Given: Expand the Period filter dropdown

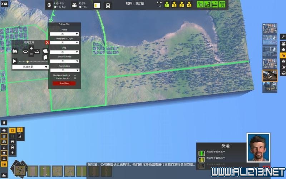Looking at the screenshot, I should 64,34.
